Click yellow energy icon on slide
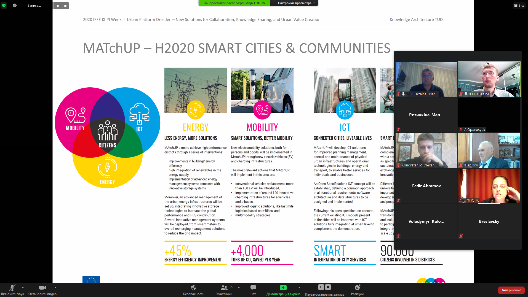 (x=196, y=110)
